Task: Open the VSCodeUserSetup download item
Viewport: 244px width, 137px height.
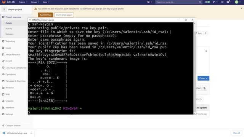Action: [15, 133]
